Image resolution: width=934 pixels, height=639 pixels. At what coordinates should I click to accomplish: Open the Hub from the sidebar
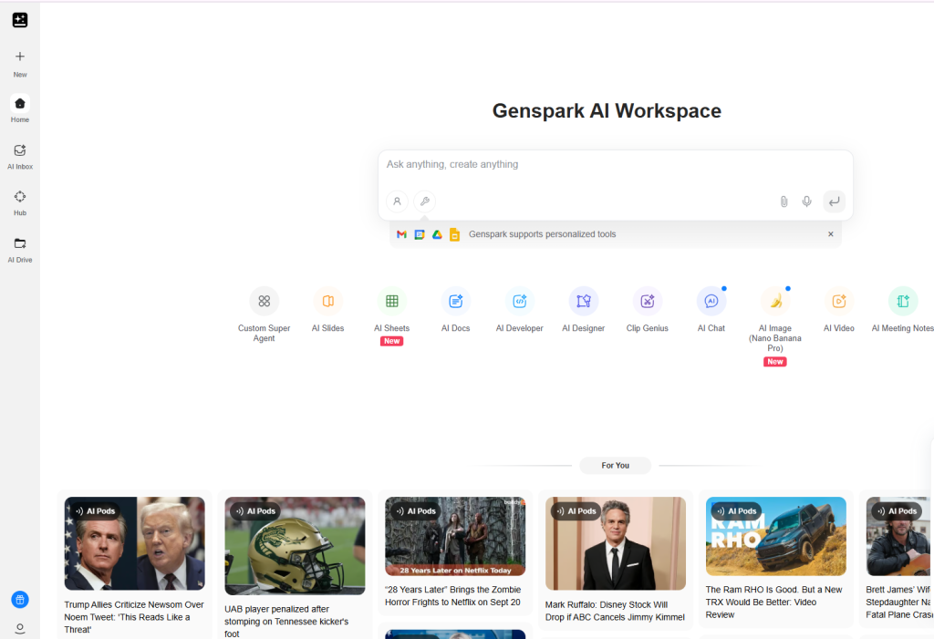pyautogui.click(x=19, y=200)
